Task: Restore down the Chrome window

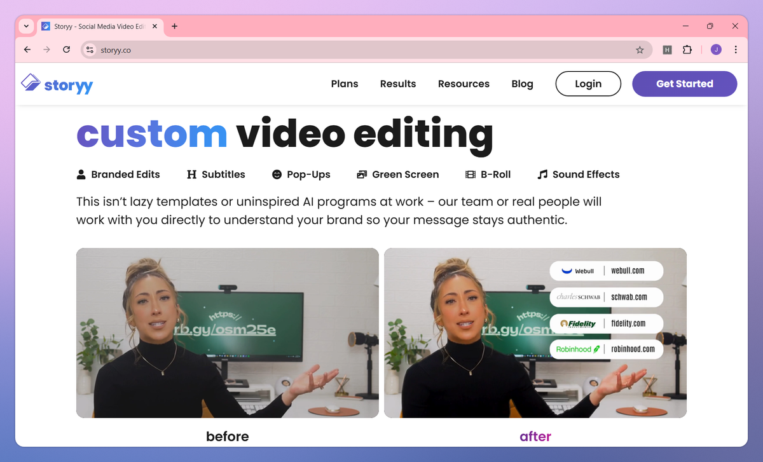Action: [710, 26]
